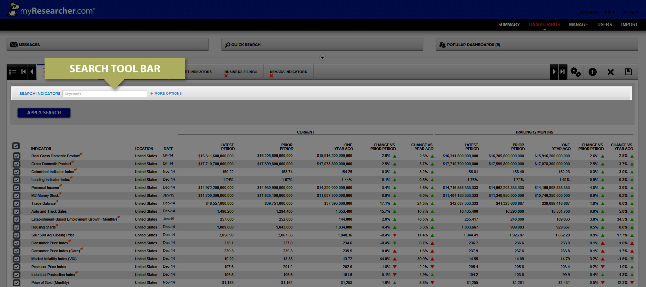Screen dimensions: 646x287
Task: Open the Dashboards menu
Action: click(544, 24)
